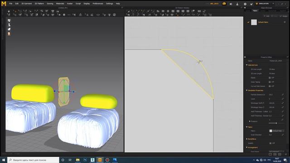Viewport: 290px width, 163px height.
Task: Click the Default Fabric color swatch thumbnail
Action: click(x=254, y=22)
